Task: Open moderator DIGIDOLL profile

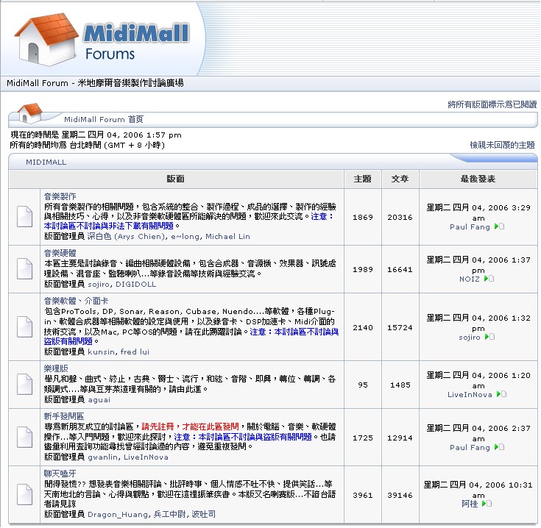Action: pos(135,285)
